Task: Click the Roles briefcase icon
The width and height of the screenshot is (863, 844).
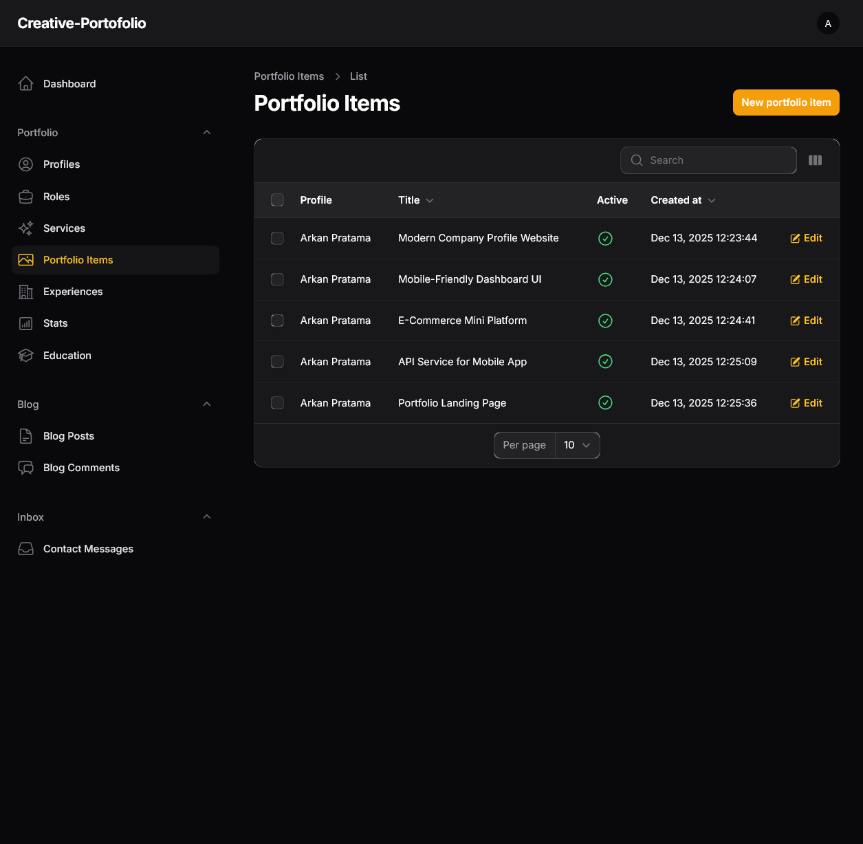Action: pyautogui.click(x=25, y=197)
